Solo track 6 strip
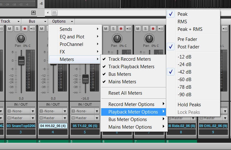 (x=113, y=29)
